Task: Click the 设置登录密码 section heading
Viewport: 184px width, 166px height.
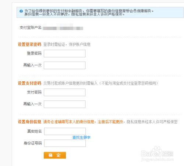Action: click(x=29, y=44)
